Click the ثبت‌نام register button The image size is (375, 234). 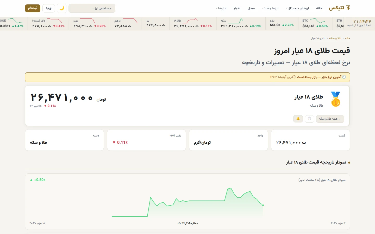pyautogui.click(x=33, y=8)
